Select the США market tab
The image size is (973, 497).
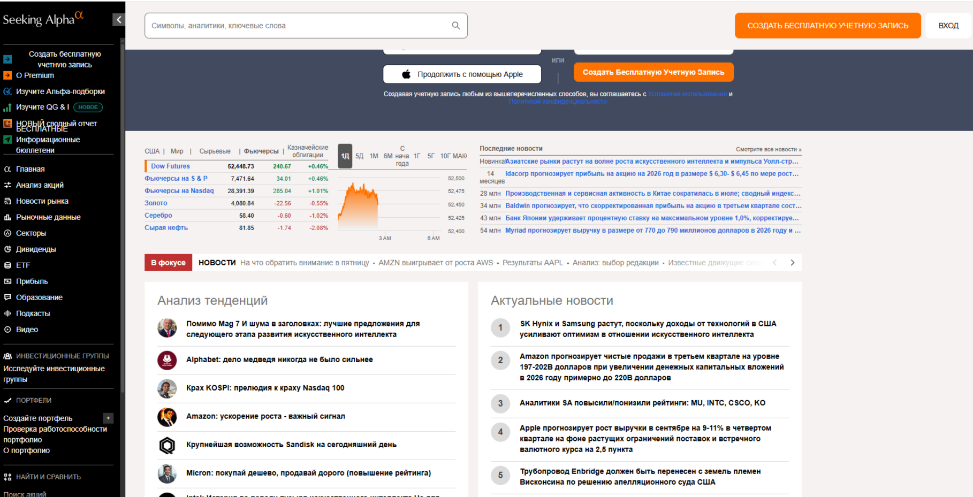pos(152,151)
